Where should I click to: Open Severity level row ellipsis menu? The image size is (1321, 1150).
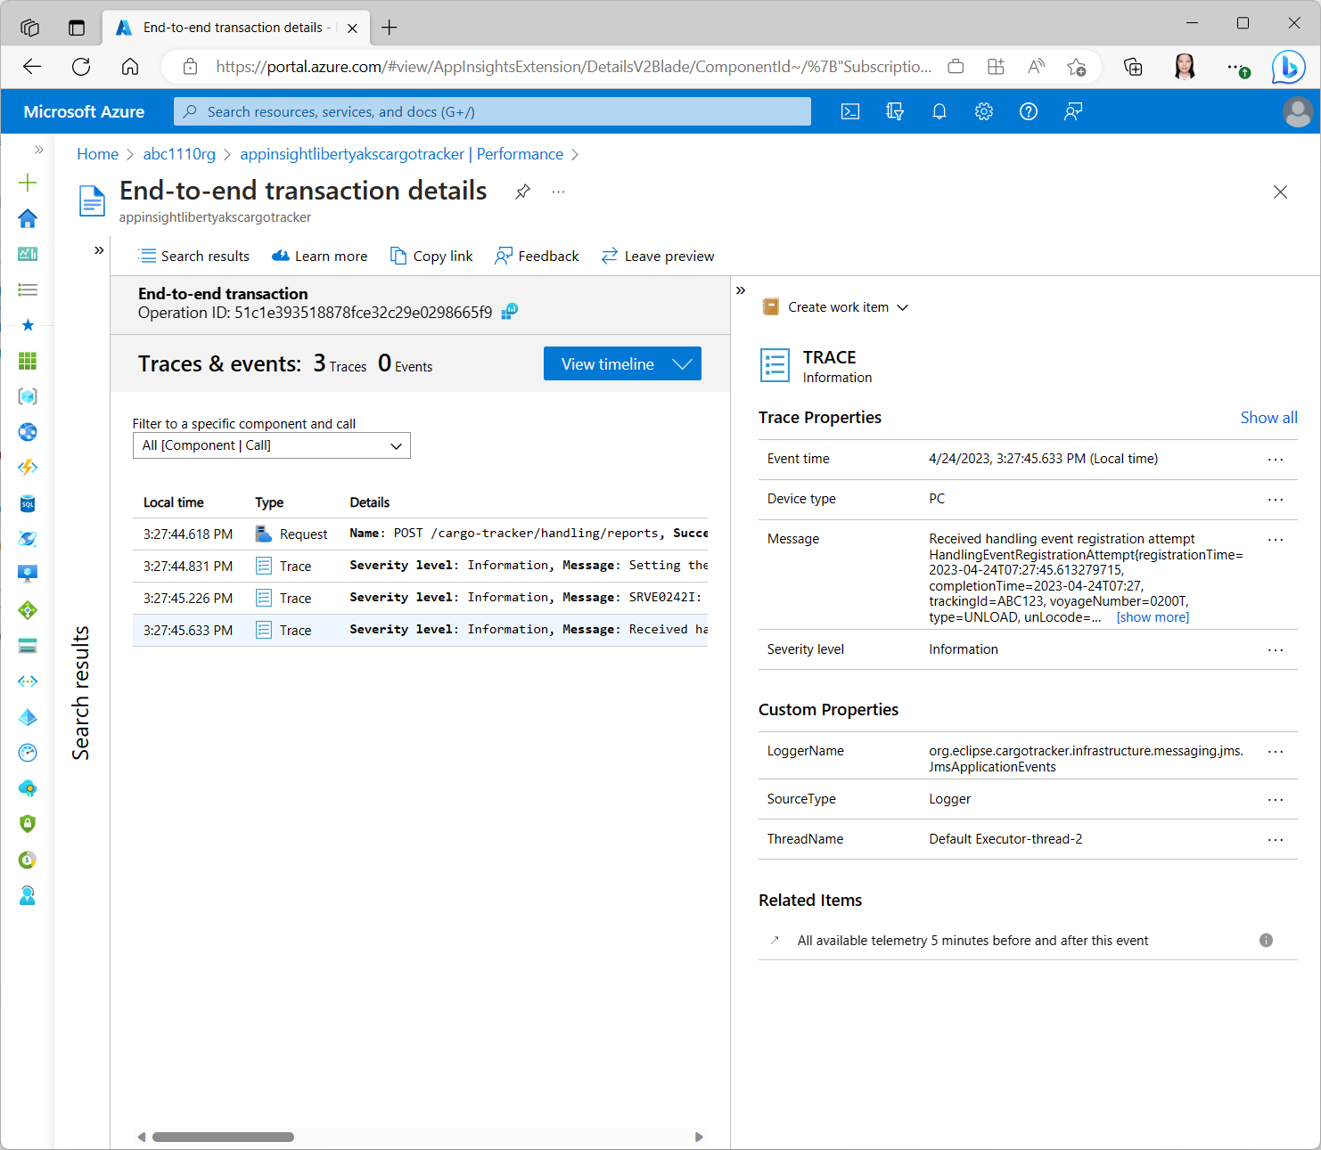[1276, 649]
